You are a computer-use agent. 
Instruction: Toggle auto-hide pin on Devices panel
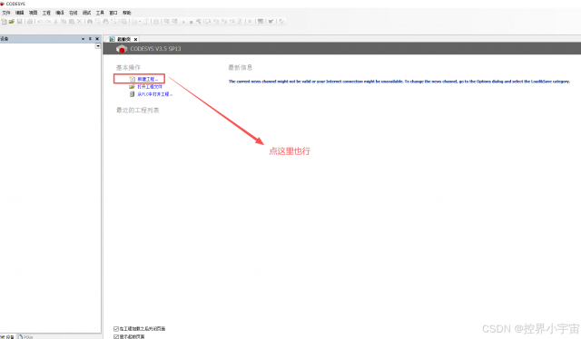click(x=90, y=39)
